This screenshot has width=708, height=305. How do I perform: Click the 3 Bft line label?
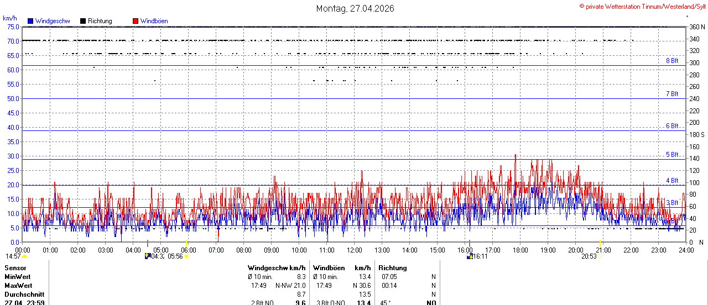click(x=672, y=203)
